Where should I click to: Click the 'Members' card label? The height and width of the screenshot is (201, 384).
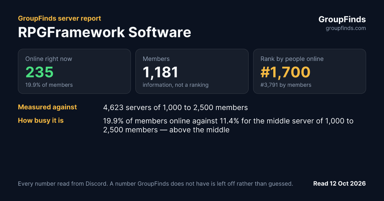click(156, 59)
